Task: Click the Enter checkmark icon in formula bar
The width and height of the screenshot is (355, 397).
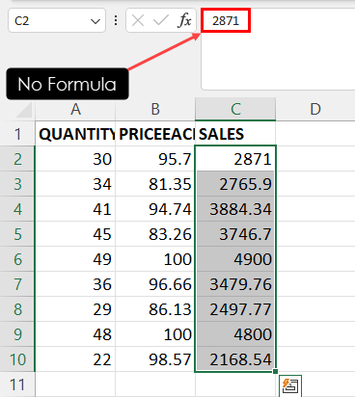Action: [x=161, y=20]
